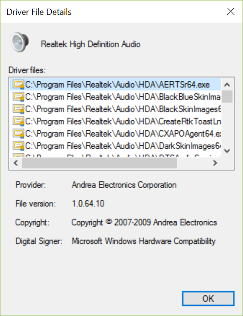Screen dimensions: 243x316
Task: Close the Driver File Details dialog
Action: tap(231, 12)
